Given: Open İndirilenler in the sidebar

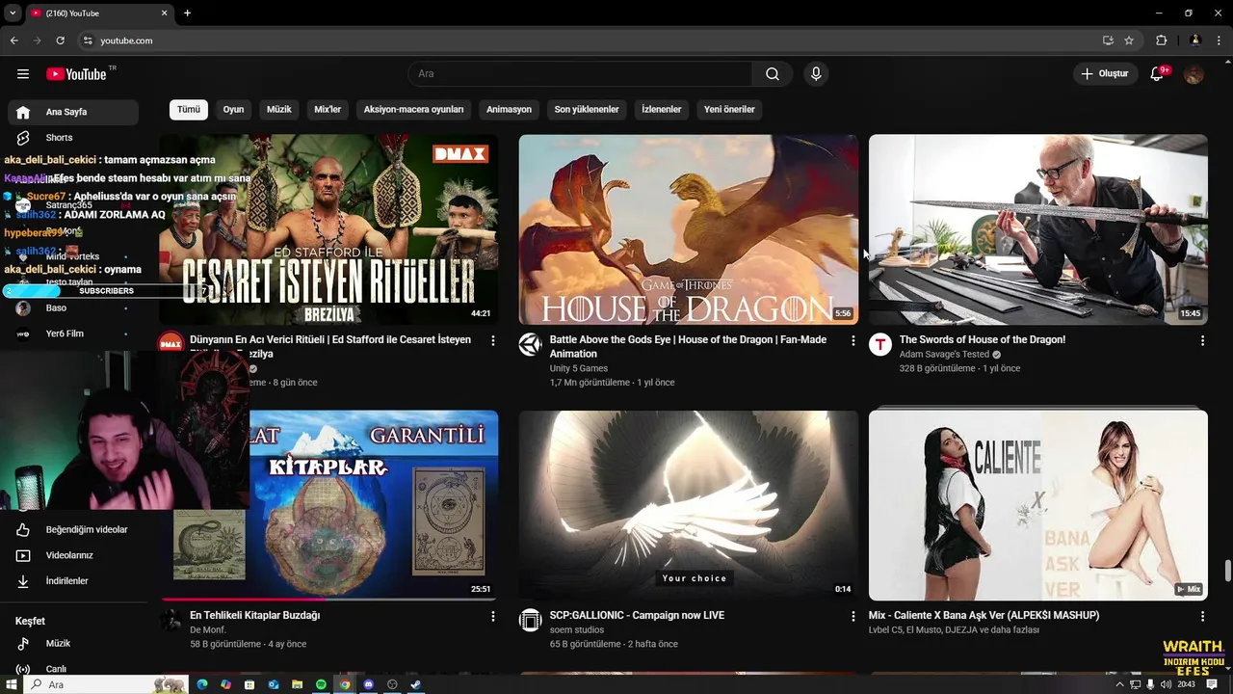Looking at the screenshot, I should (73, 581).
